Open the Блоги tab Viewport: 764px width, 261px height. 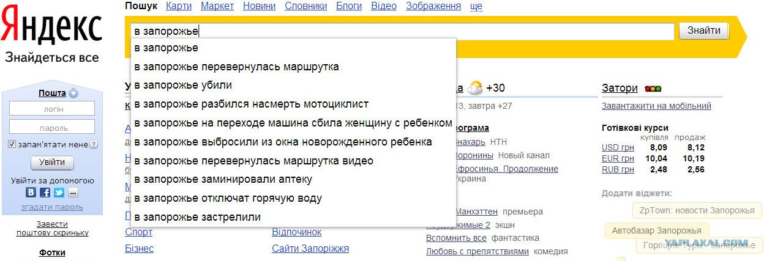point(349,6)
